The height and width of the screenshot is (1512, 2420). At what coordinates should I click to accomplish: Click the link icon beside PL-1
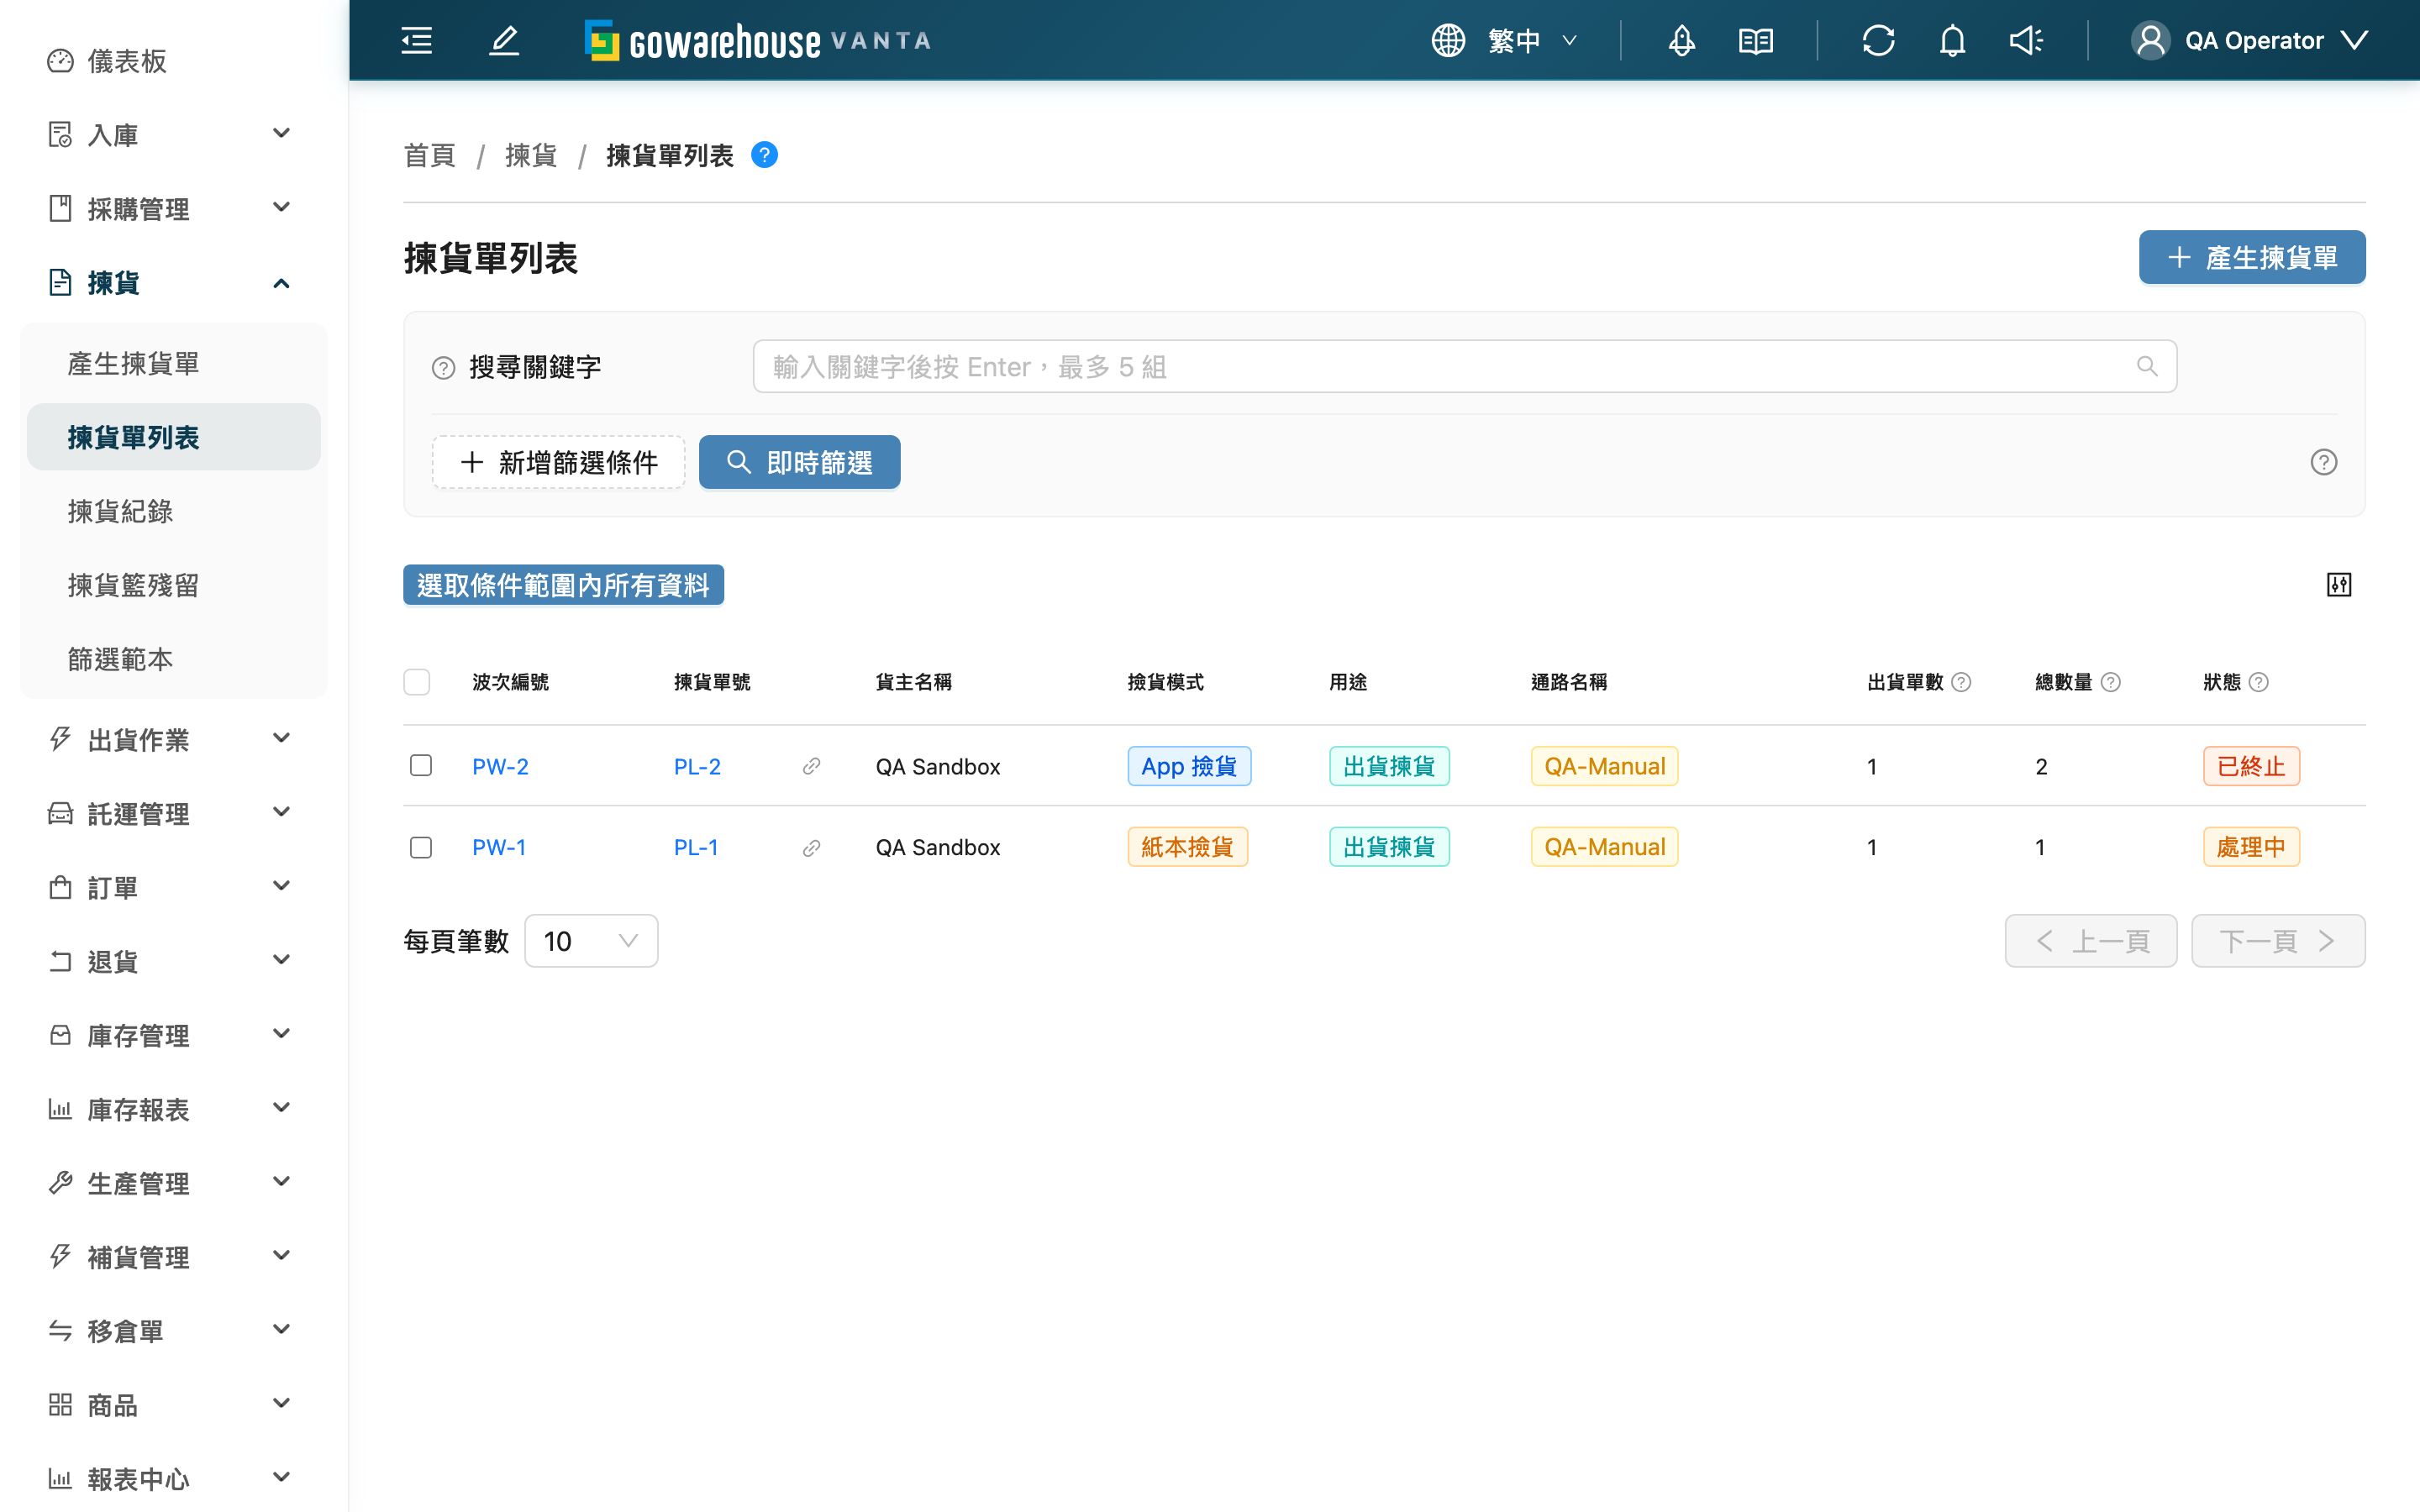pos(811,847)
